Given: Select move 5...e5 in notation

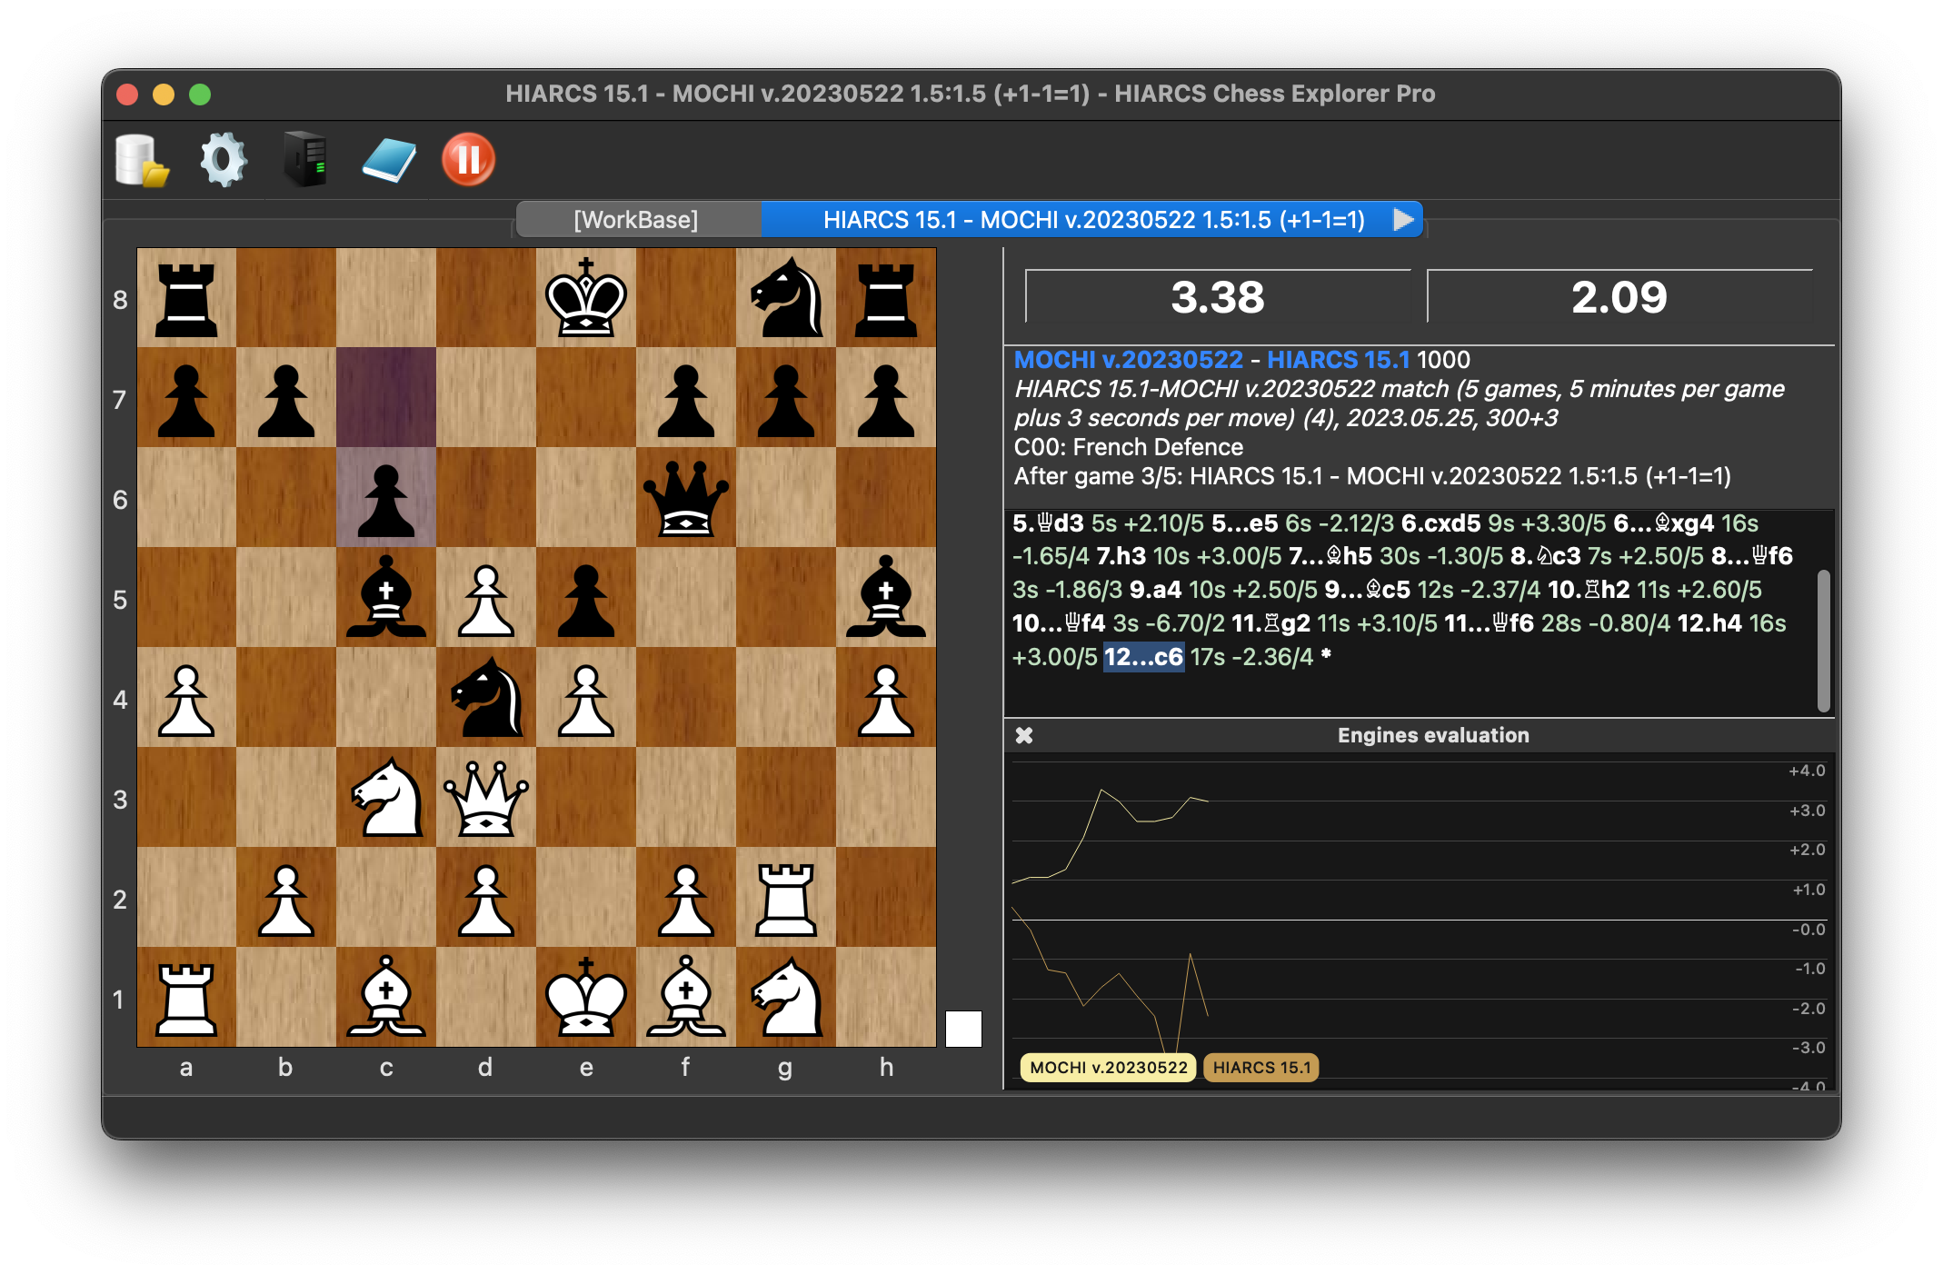Looking at the screenshot, I should 1244,523.
